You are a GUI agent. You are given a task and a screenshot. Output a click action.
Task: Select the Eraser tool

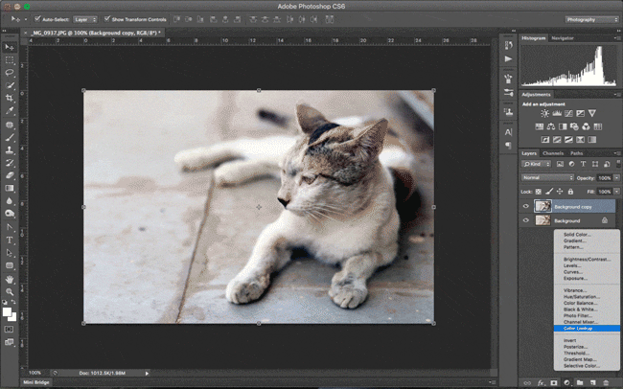tap(10, 175)
